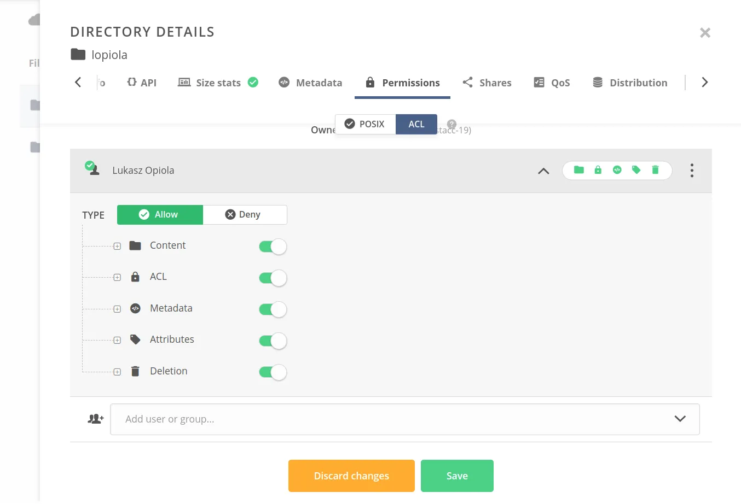Screen dimensions: 741x504
Task: Expand the Attributes permissions tree node
Action: click(x=117, y=341)
